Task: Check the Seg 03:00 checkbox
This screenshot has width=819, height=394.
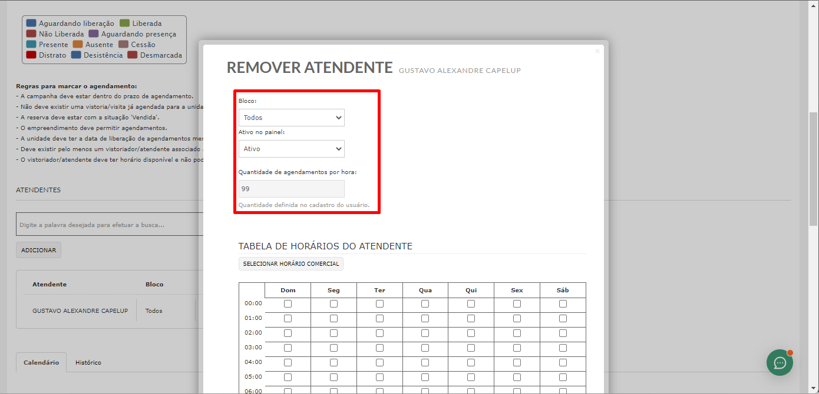Action: pos(333,348)
